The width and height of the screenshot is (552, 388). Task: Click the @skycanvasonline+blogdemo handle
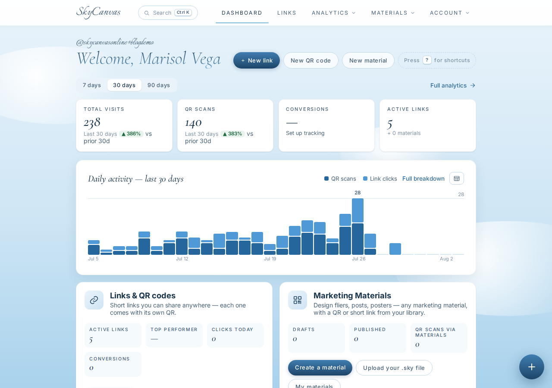coord(115,42)
